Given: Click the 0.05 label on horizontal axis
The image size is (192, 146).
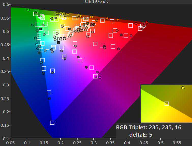Looking at the screenshot, I should click(x=11, y=143).
